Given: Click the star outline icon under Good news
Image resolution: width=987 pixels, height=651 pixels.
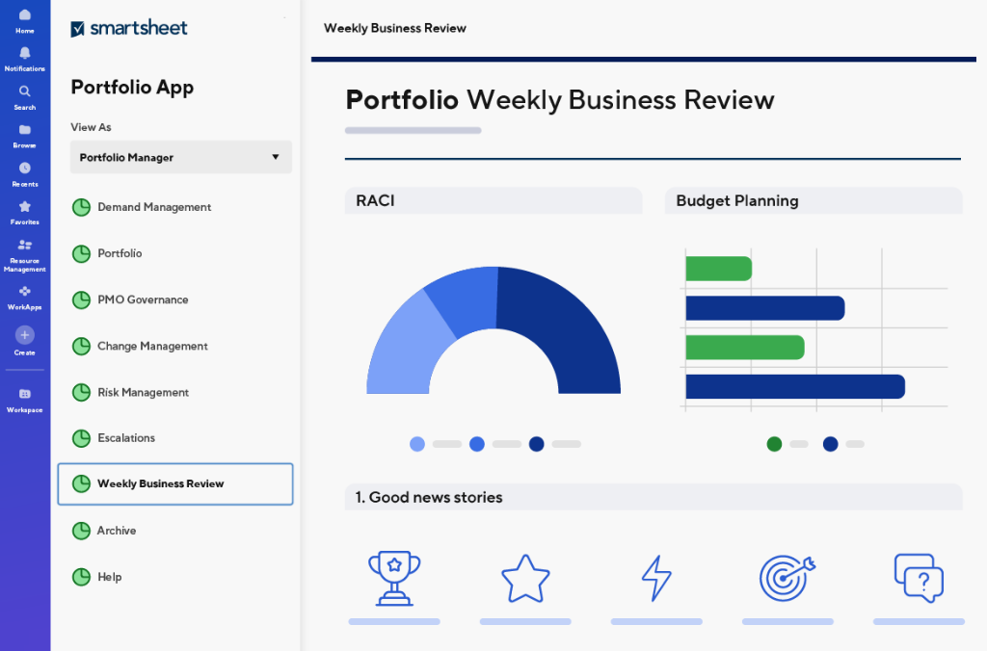Looking at the screenshot, I should tap(525, 579).
